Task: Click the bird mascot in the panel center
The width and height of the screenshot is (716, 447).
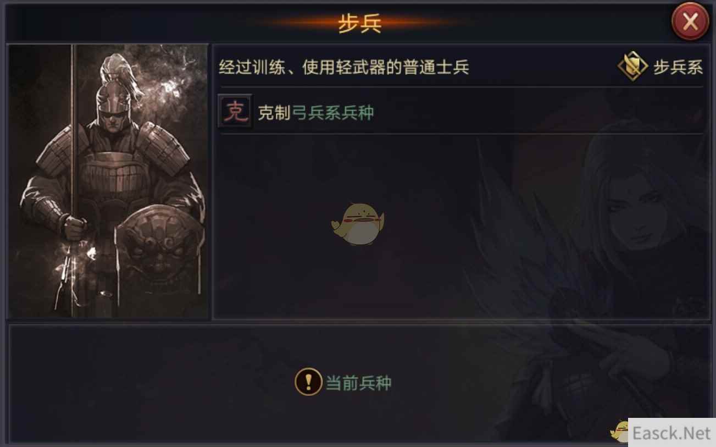Action: (358, 223)
